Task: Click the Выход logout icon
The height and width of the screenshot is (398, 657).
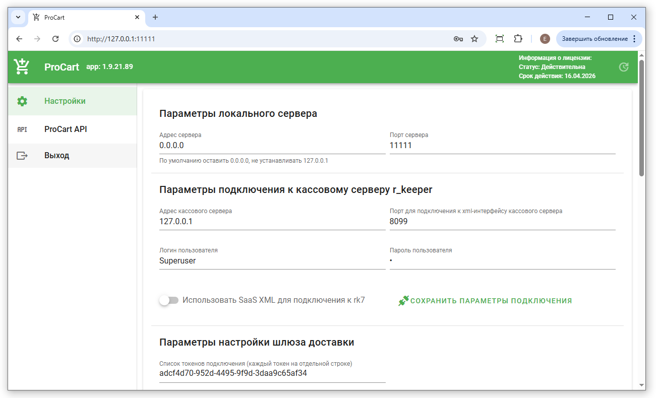Action: pyautogui.click(x=22, y=156)
